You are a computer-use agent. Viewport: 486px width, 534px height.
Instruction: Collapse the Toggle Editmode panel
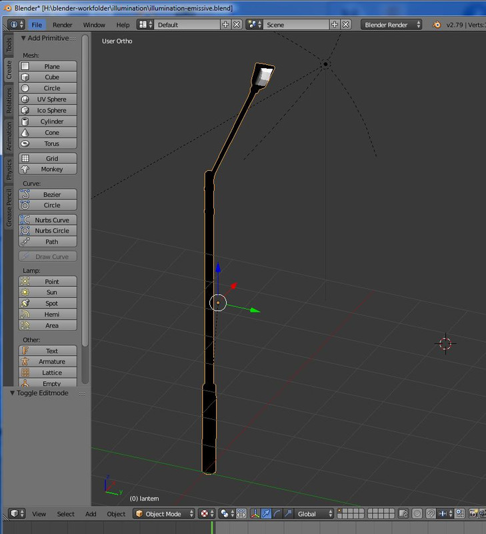(12, 393)
